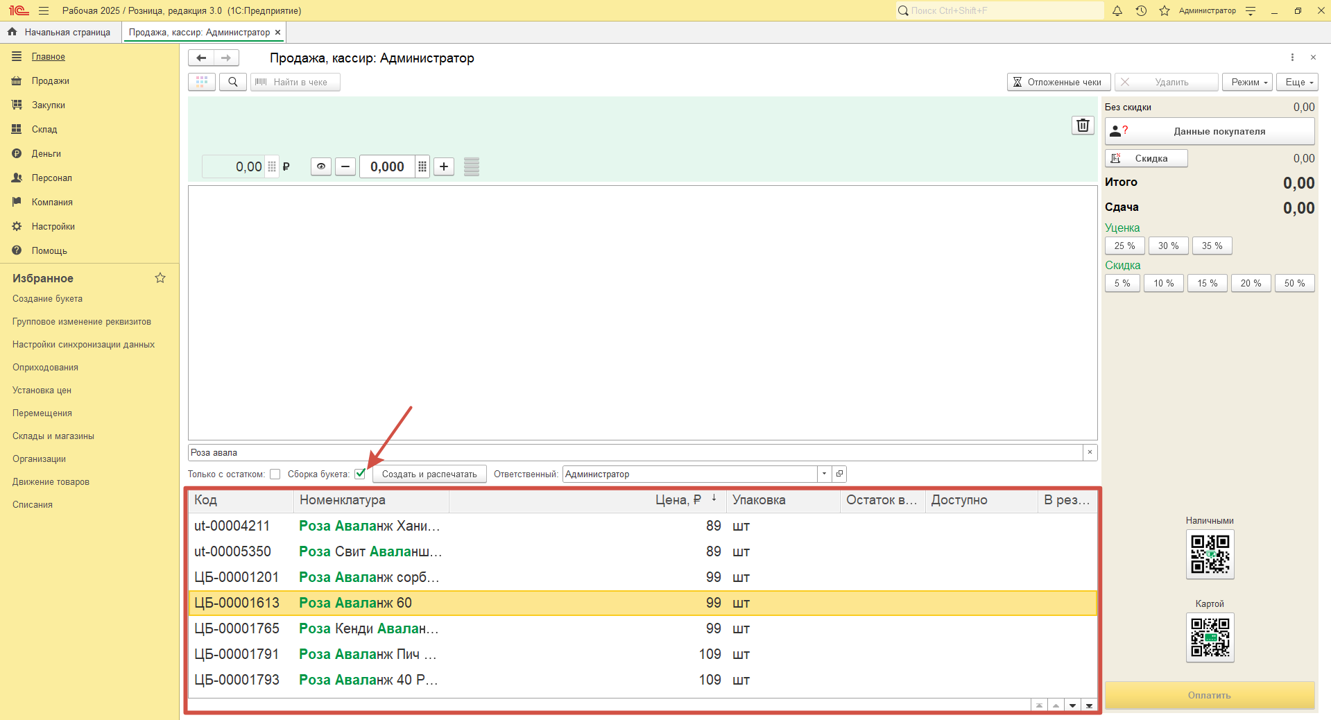Image resolution: width=1331 pixels, height=720 pixels.
Task: Uncheck the Сборка букета checkbox
Action: coord(360,474)
